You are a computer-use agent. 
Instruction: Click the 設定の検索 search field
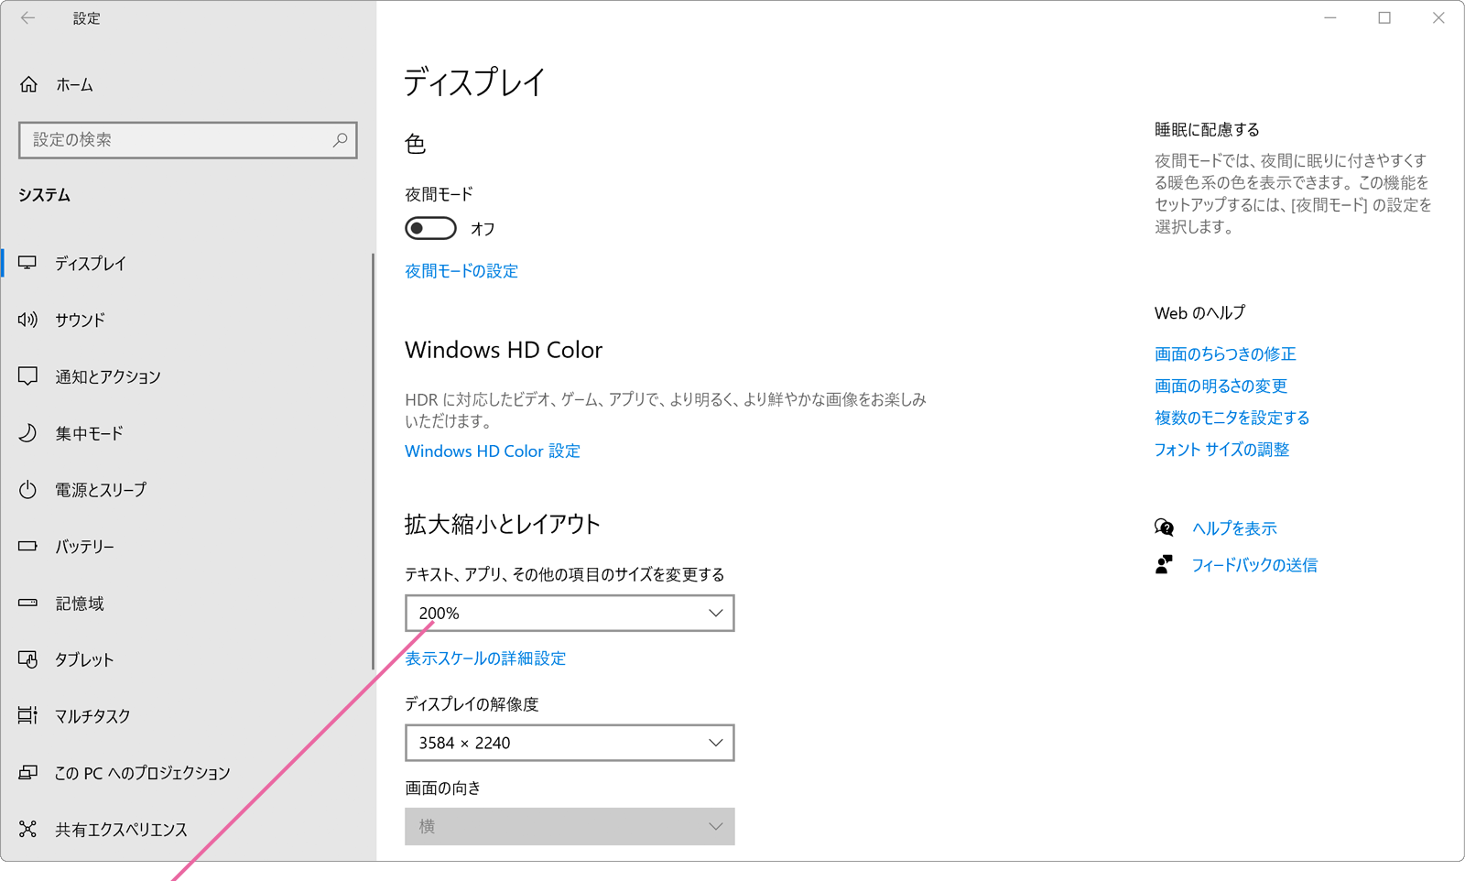[x=188, y=140]
